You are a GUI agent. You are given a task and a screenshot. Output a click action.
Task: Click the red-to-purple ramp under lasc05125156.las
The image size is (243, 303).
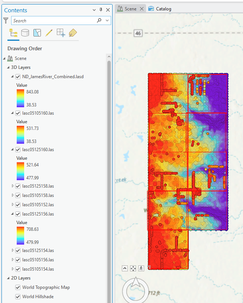(x=21, y=236)
